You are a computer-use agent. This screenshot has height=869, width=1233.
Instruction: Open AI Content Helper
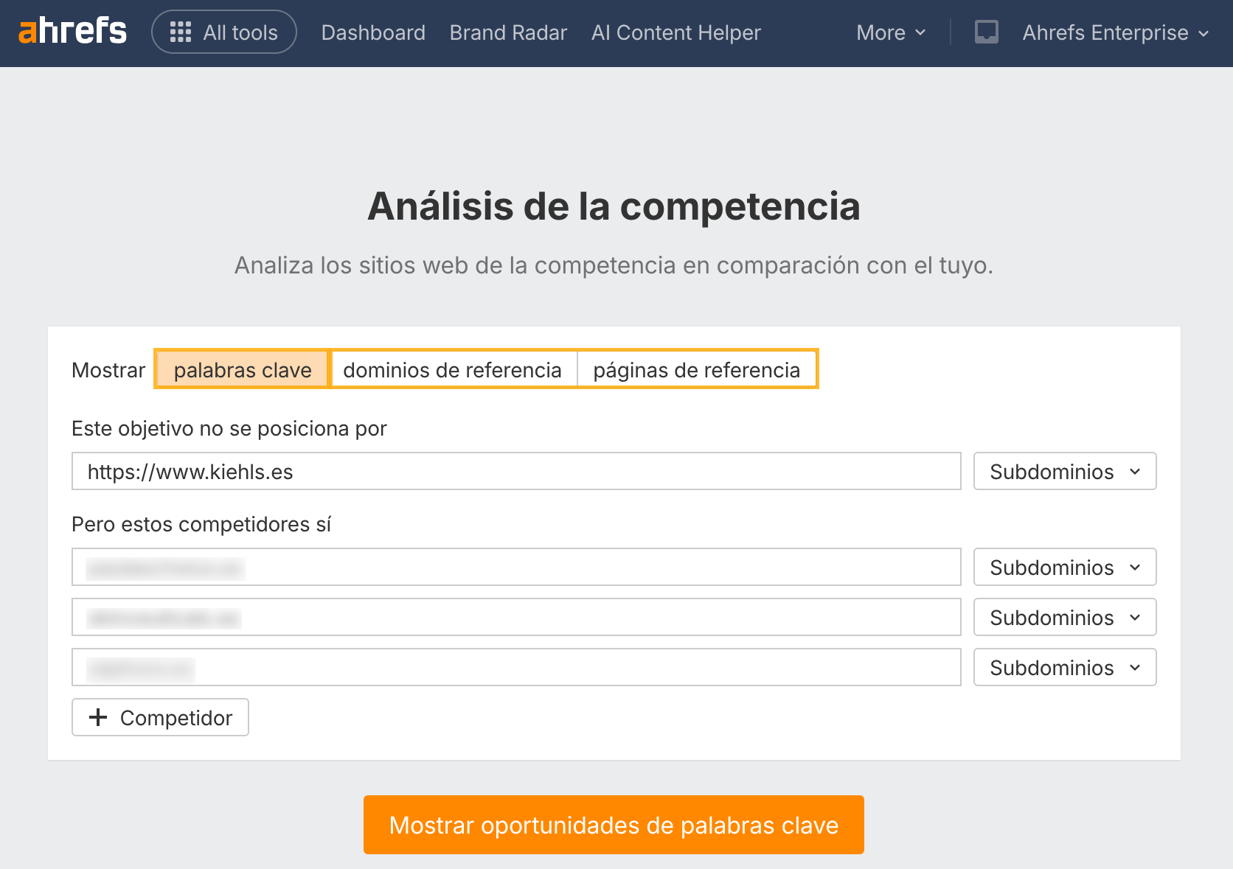point(675,32)
